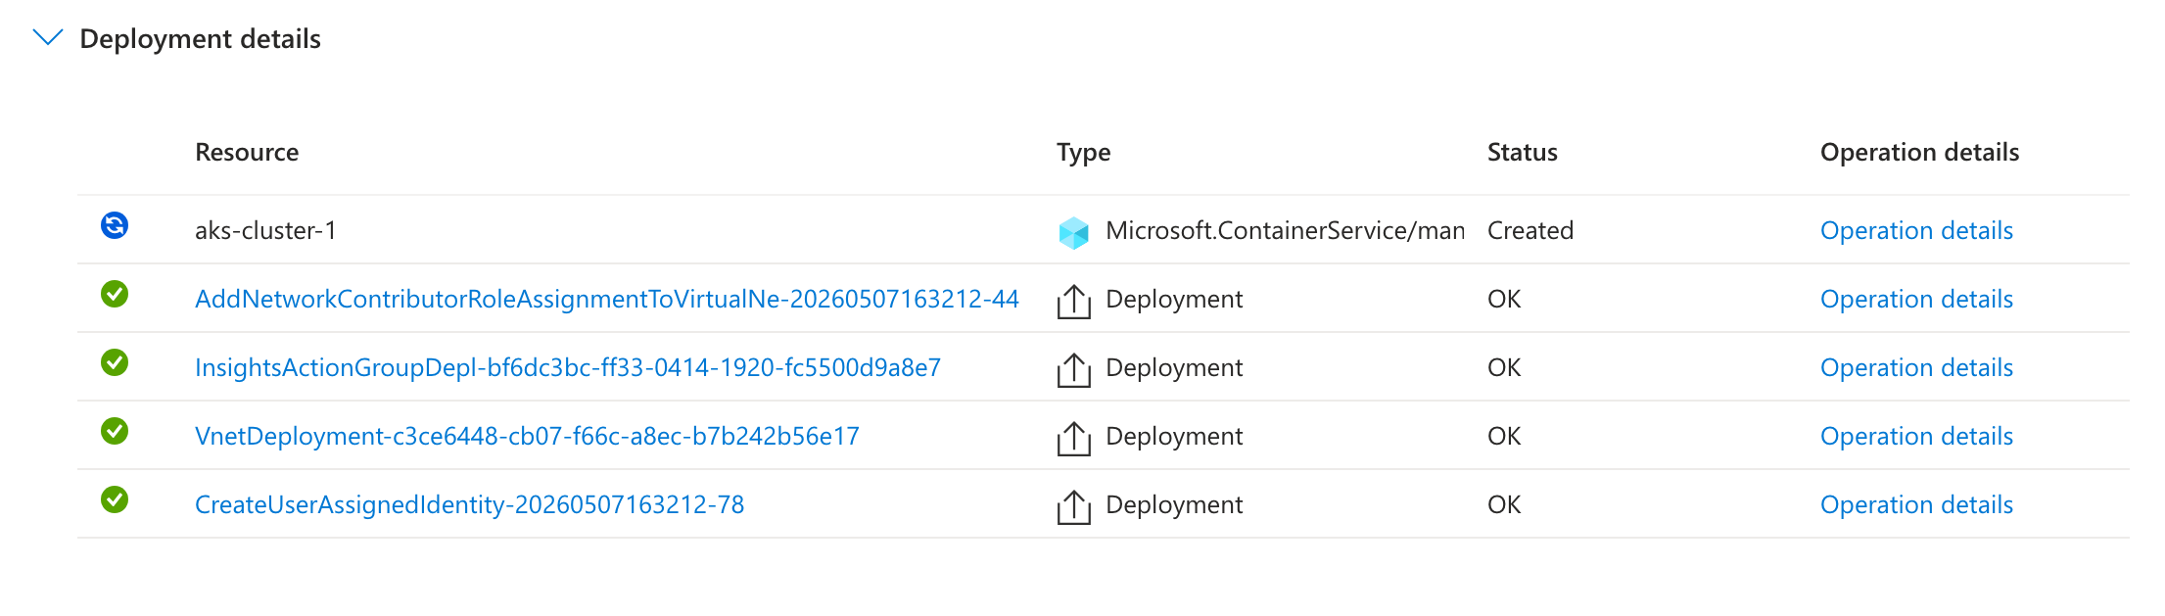Image resolution: width=2165 pixels, height=616 pixels.
Task: View Operation details for aks-cluster-1
Action: (1916, 230)
